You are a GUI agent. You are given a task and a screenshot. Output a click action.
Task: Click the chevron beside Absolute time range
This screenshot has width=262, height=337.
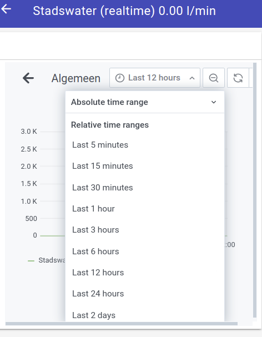pos(214,102)
